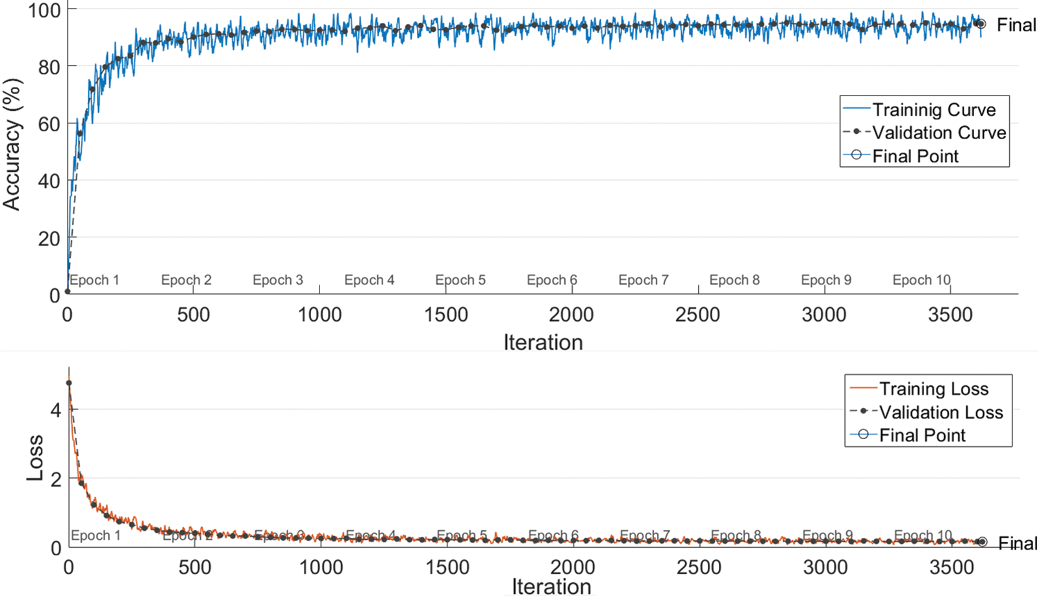Select the Validation Loss legend entry text

pos(941,412)
